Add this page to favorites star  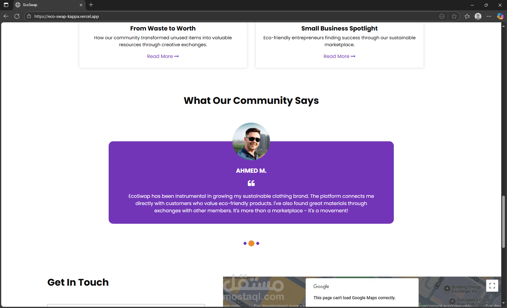tap(454, 16)
